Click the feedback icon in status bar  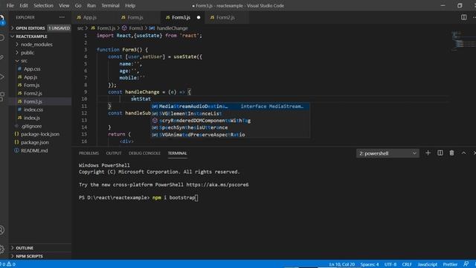pyautogui.click(x=466, y=264)
